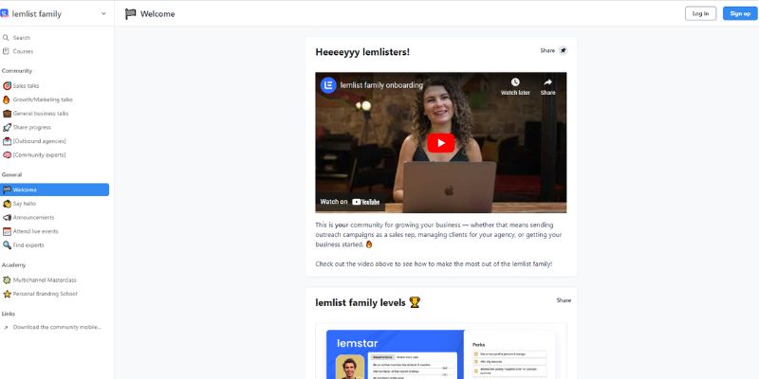Click the General business talks briefcase icon

click(x=7, y=114)
